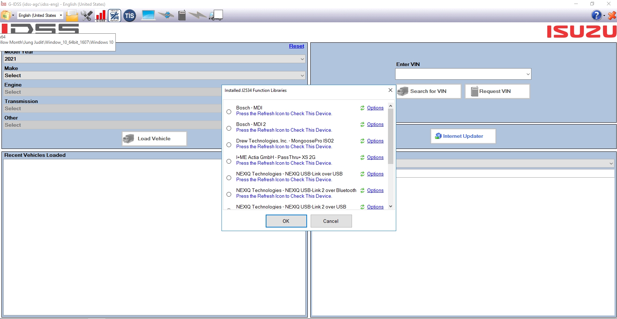Open the package box icon in toolbar
Viewport: 617px width, 319px height.
pos(6,15)
